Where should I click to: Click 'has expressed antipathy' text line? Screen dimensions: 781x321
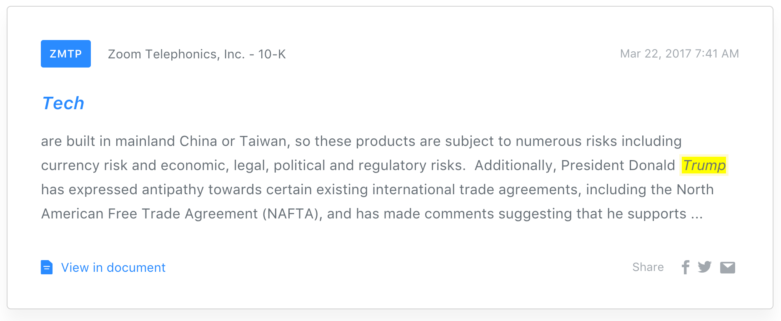123,190
